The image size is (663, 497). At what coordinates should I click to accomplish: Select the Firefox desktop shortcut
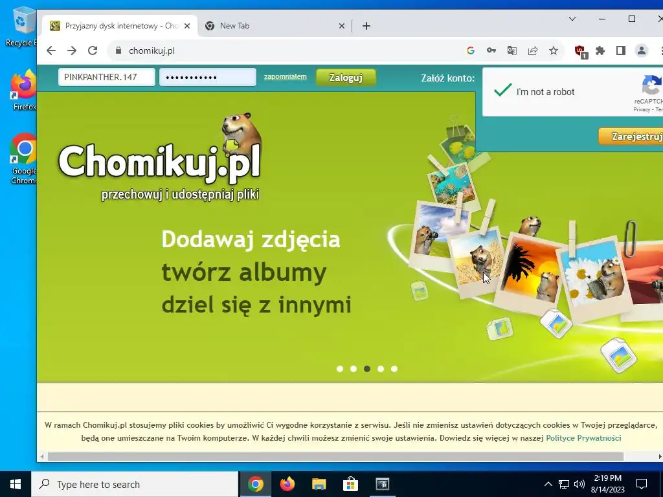(24, 91)
